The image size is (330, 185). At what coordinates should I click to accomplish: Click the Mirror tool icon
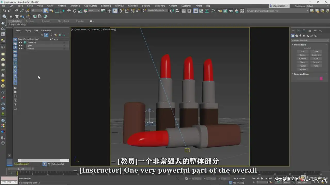click(x=172, y=11)
